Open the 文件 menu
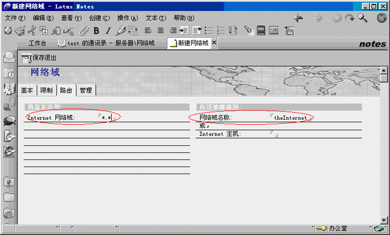390x235 pixels. click(x=15, y=18)
